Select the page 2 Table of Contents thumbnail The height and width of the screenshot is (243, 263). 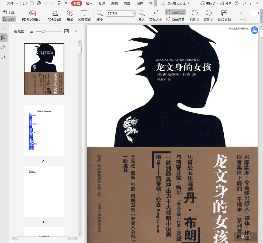pos(44,130)
